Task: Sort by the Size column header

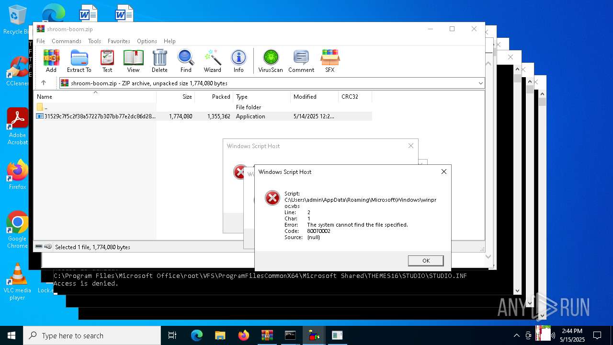Action: [175, 97]
